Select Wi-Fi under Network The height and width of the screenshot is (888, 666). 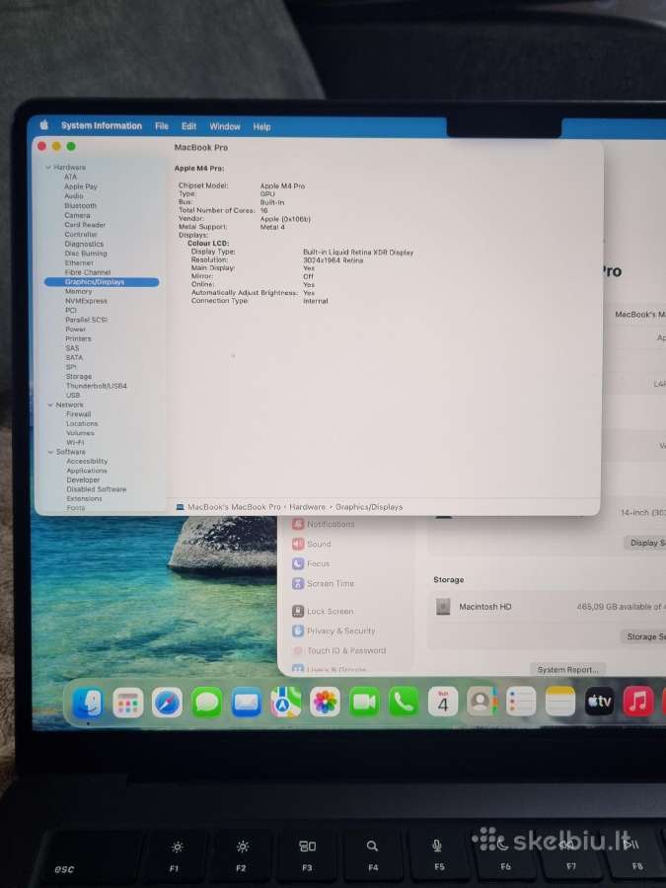[x=75, y=442]
